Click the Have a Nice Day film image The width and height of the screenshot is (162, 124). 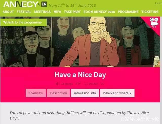pyautogui.click(x=80, y=42)
